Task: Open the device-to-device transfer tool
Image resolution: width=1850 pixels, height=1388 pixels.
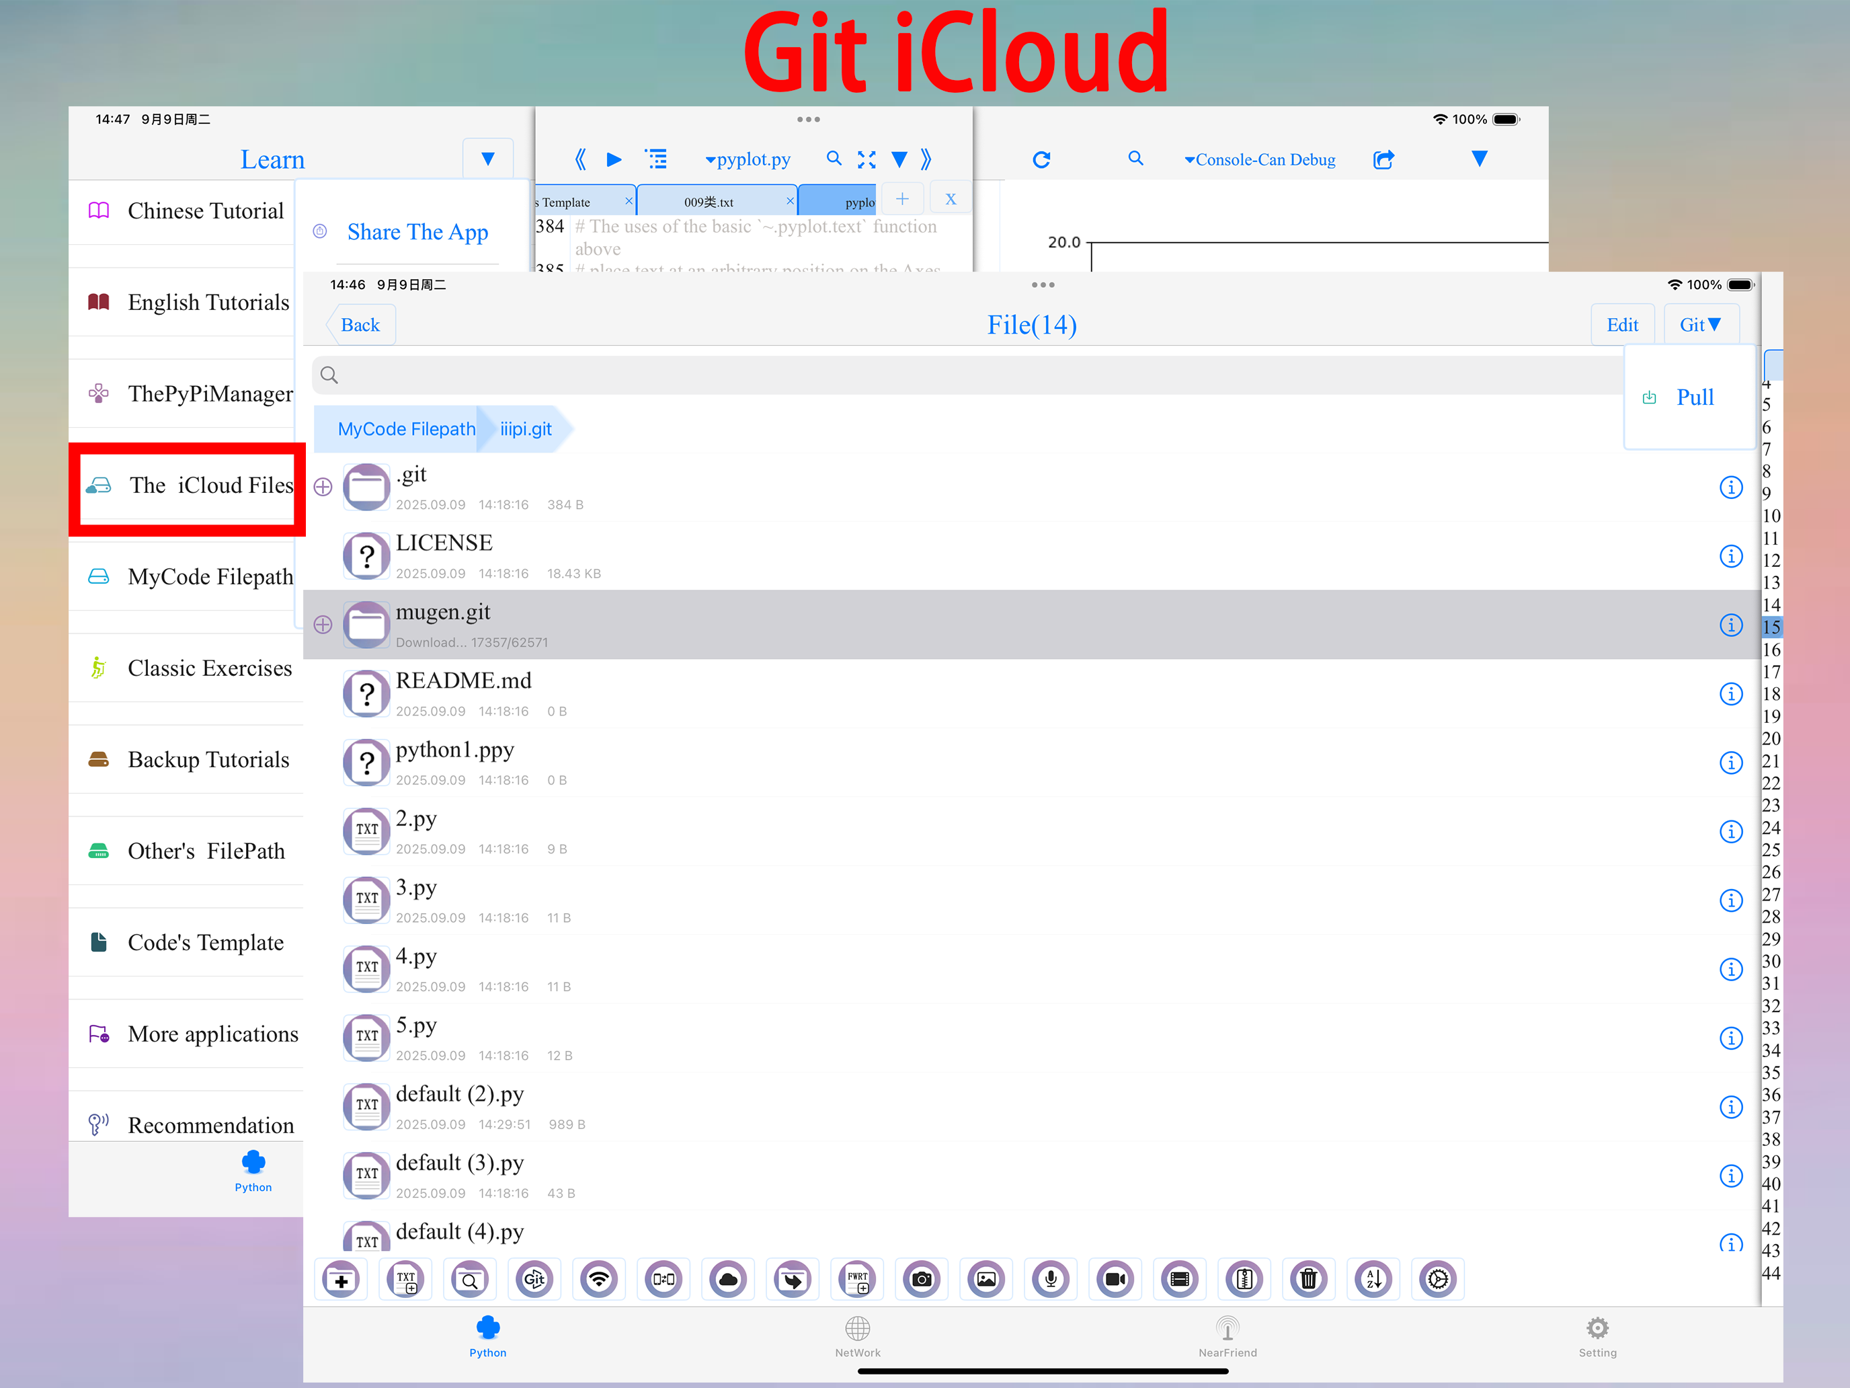Action: (x=663, y=1279)
